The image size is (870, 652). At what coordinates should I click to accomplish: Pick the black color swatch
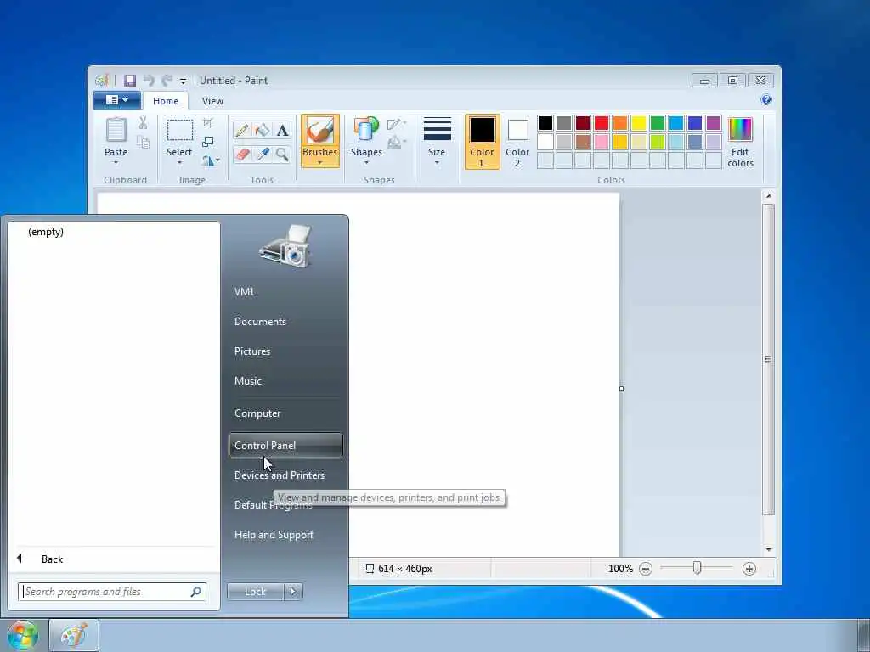tap(545, 123)
